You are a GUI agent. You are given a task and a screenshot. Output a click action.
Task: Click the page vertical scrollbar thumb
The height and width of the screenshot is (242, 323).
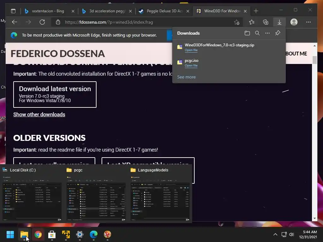[314, 60]
